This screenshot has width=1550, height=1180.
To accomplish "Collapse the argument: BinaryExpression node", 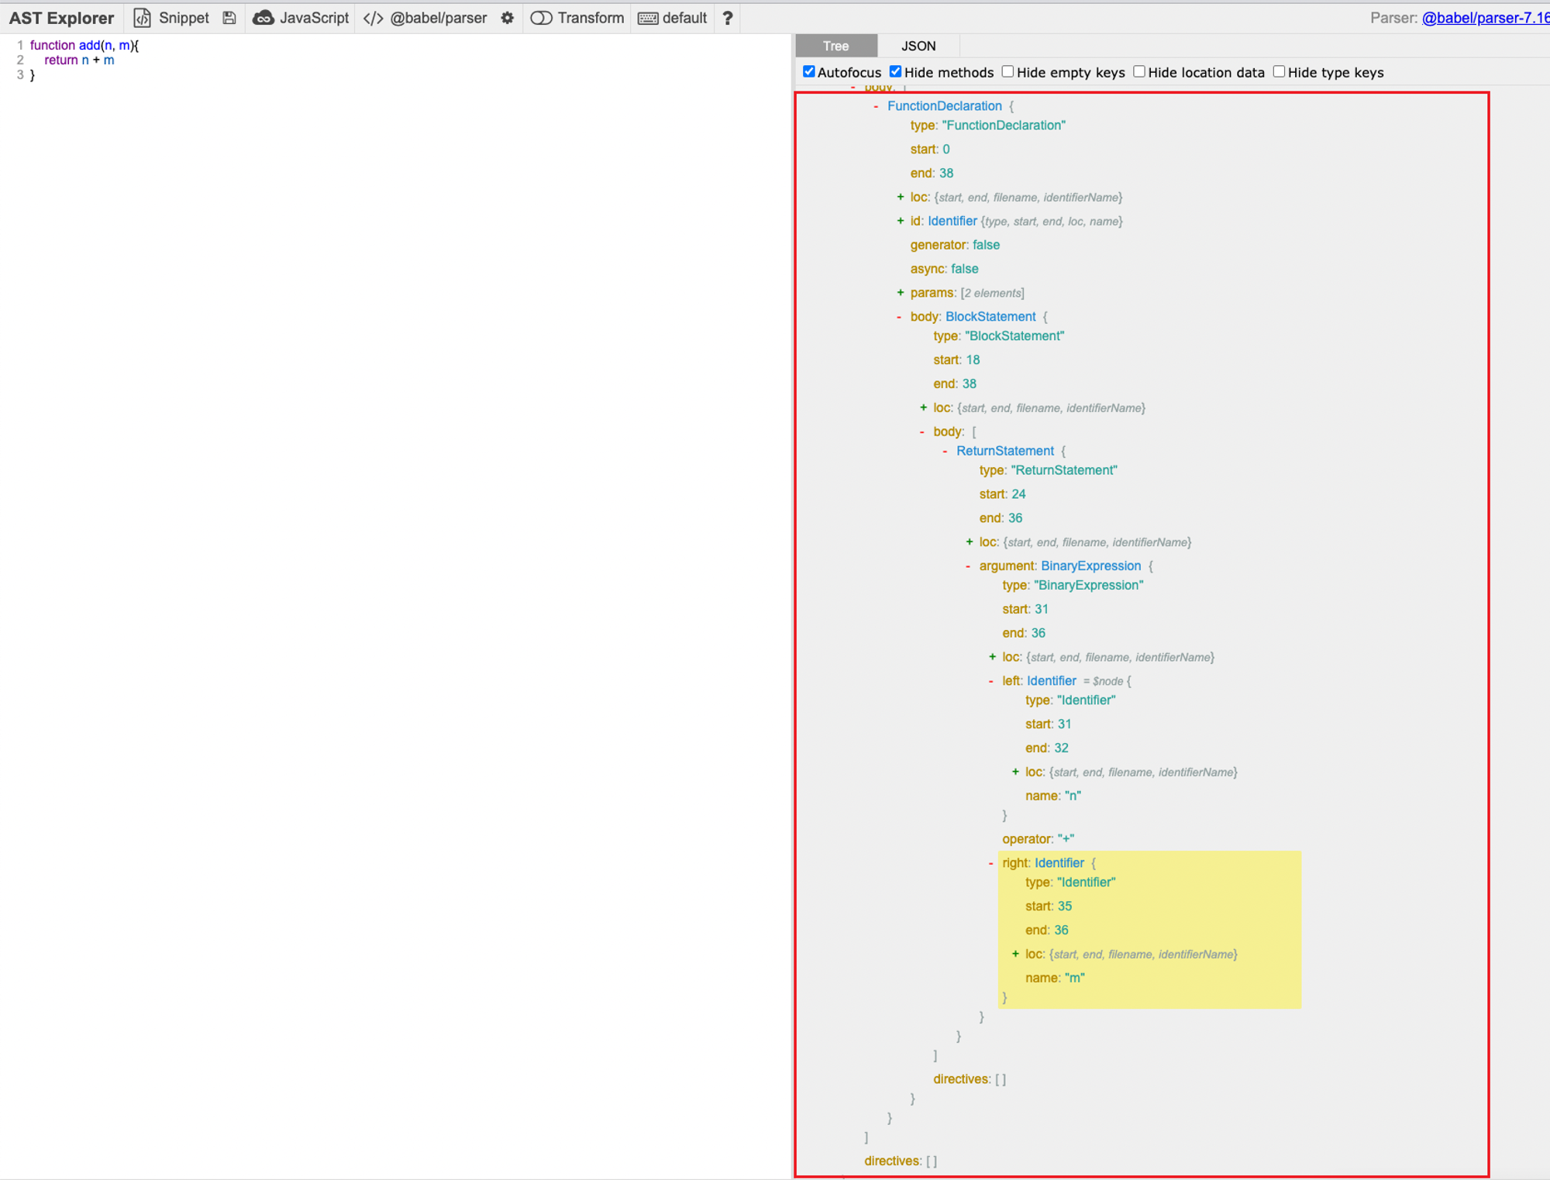I will click(x=968, y=566).
